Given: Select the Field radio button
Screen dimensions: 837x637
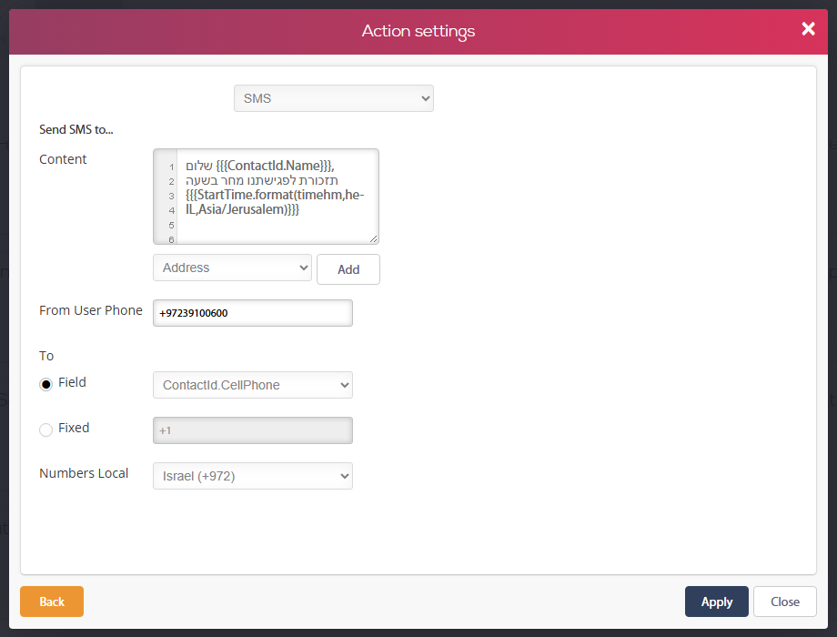Looking at the screenshot, I should 45,384.
